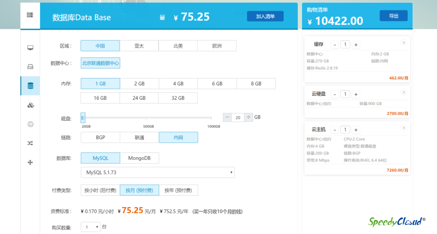Select 32 GB memory option
Viewport: 437px width, 234px height.
click(x=178, y=98)
